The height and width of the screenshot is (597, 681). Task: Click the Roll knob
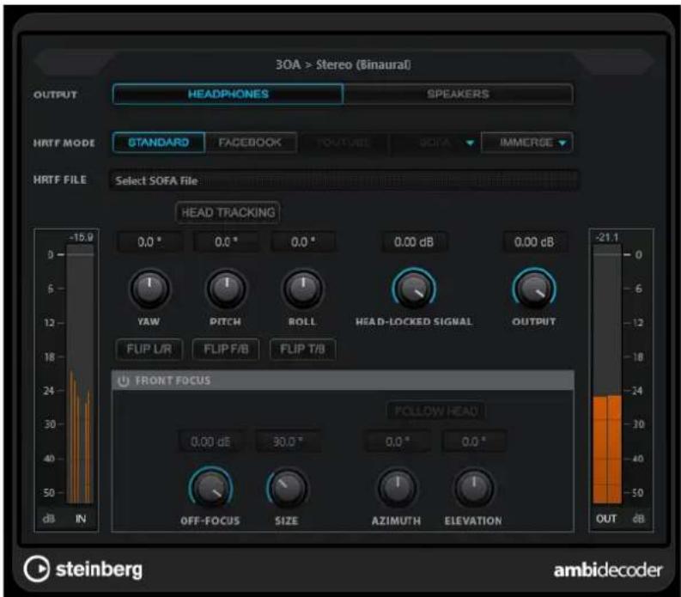pos(303,289)
